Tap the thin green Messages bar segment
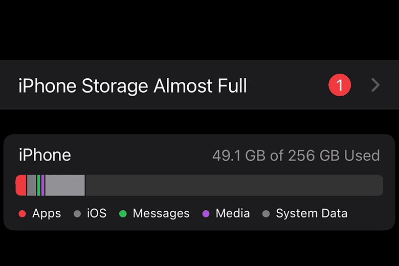399x266 pixels. point(38,185)
